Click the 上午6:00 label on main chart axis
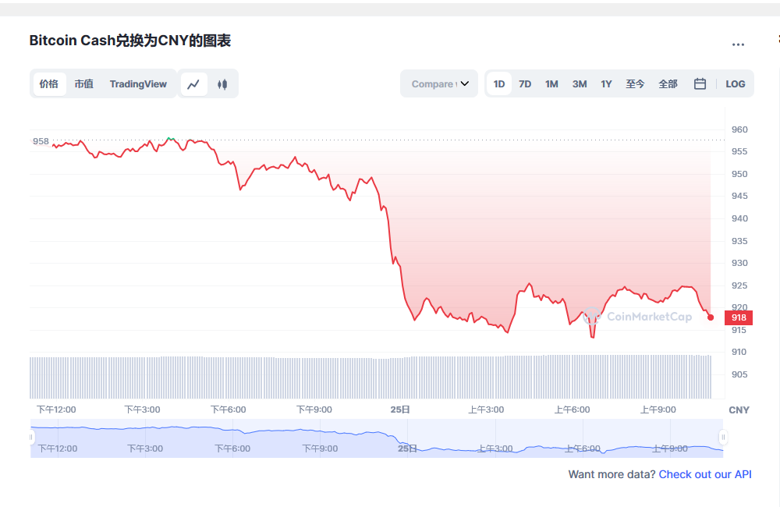This screenshot has height=507, width=780. coord(572,409)
